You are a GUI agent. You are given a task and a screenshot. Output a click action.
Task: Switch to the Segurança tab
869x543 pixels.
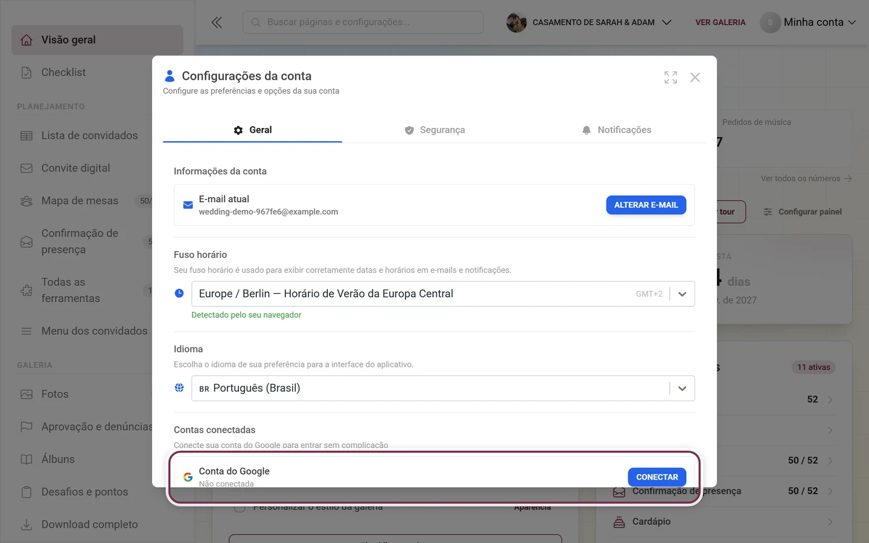coord(434,130)
